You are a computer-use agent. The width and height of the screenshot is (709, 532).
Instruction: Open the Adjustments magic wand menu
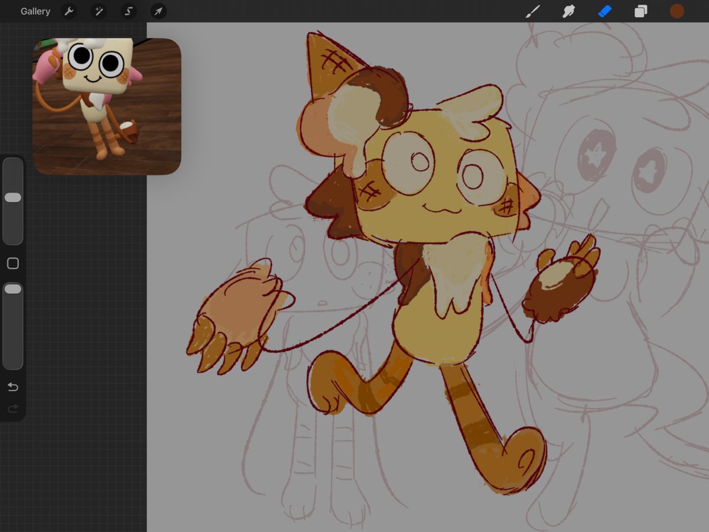[x=99, y=11]
